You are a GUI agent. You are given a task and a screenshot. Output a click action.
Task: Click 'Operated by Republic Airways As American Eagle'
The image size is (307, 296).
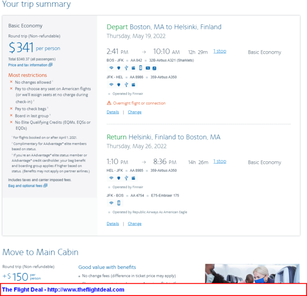point(150,212)
